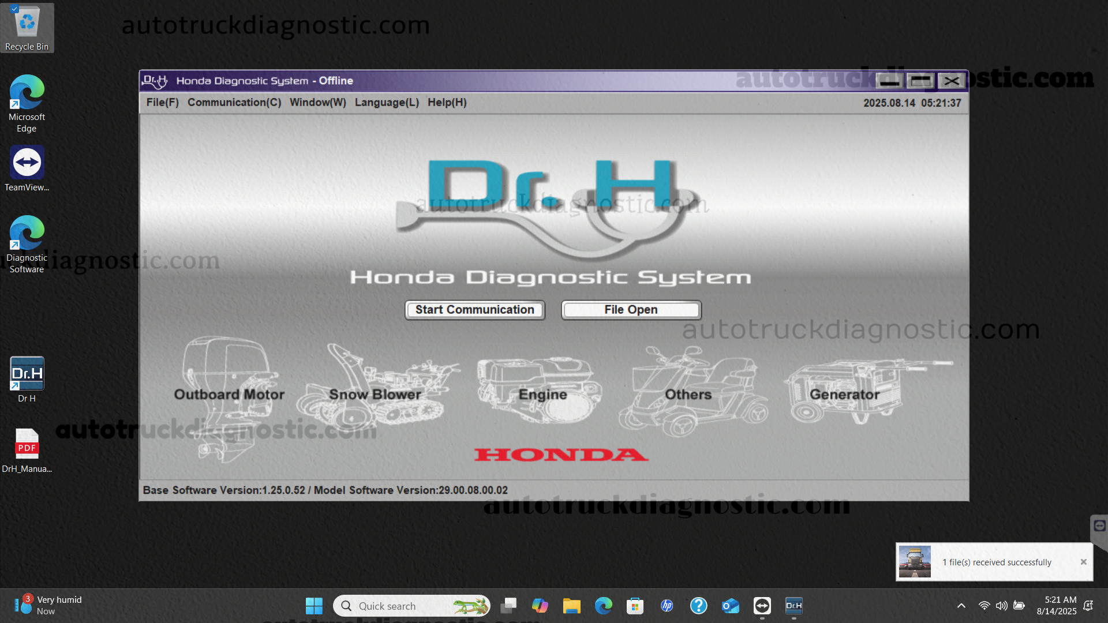Open the File(F) menu
The image size is (1108, 623).
[x=162, y=103]
